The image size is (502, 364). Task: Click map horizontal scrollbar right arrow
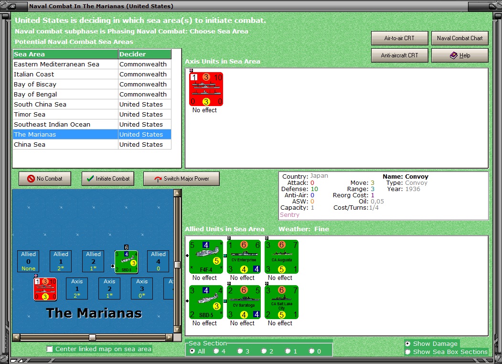(x=170, y=337)
